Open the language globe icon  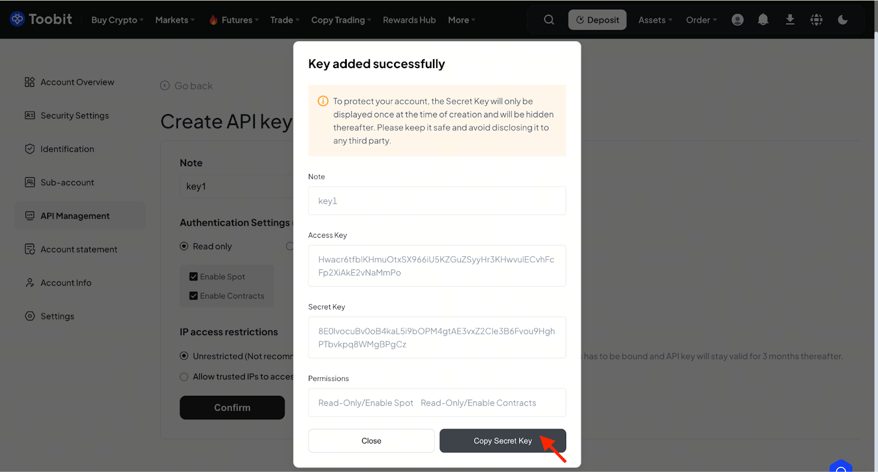click(817, 20)
